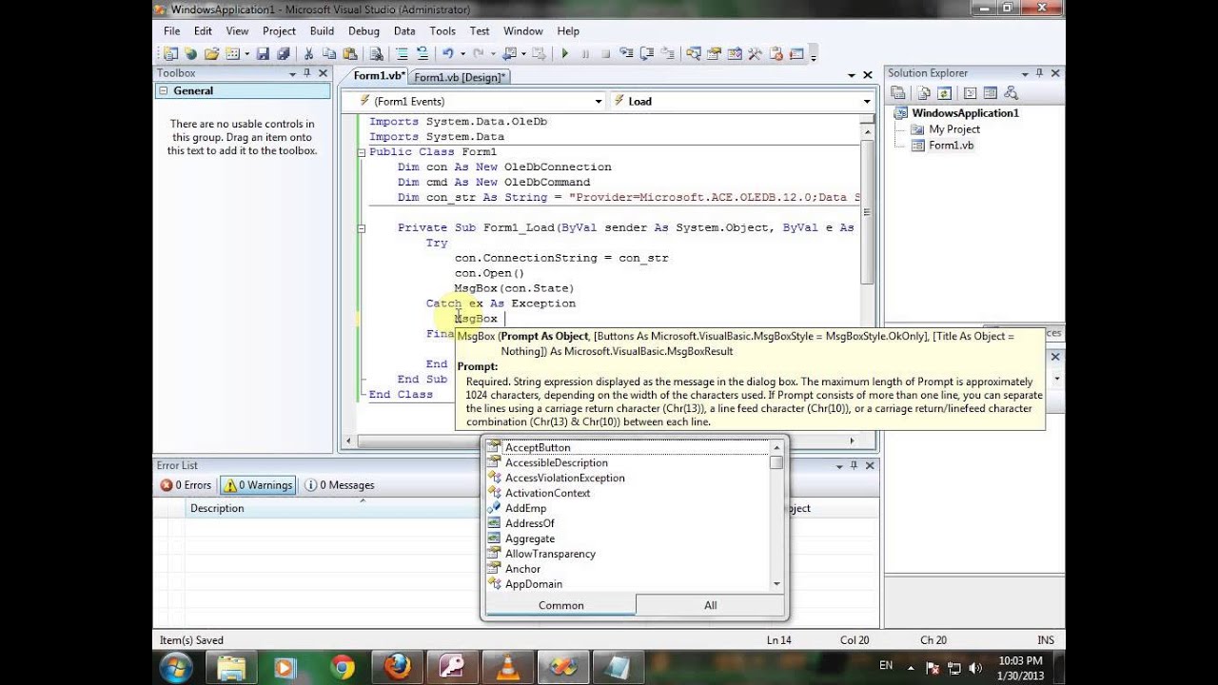
Task: Undo the last edit
Action: 446,54
